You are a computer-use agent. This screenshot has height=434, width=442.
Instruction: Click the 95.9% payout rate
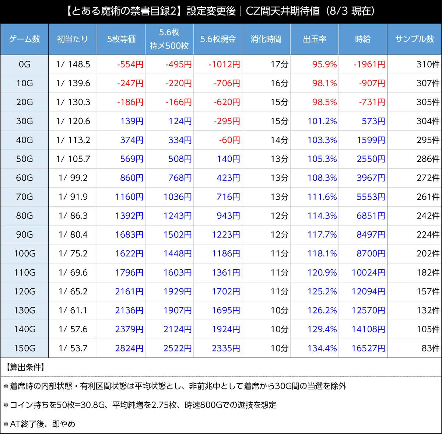click(x=325, y=64)
